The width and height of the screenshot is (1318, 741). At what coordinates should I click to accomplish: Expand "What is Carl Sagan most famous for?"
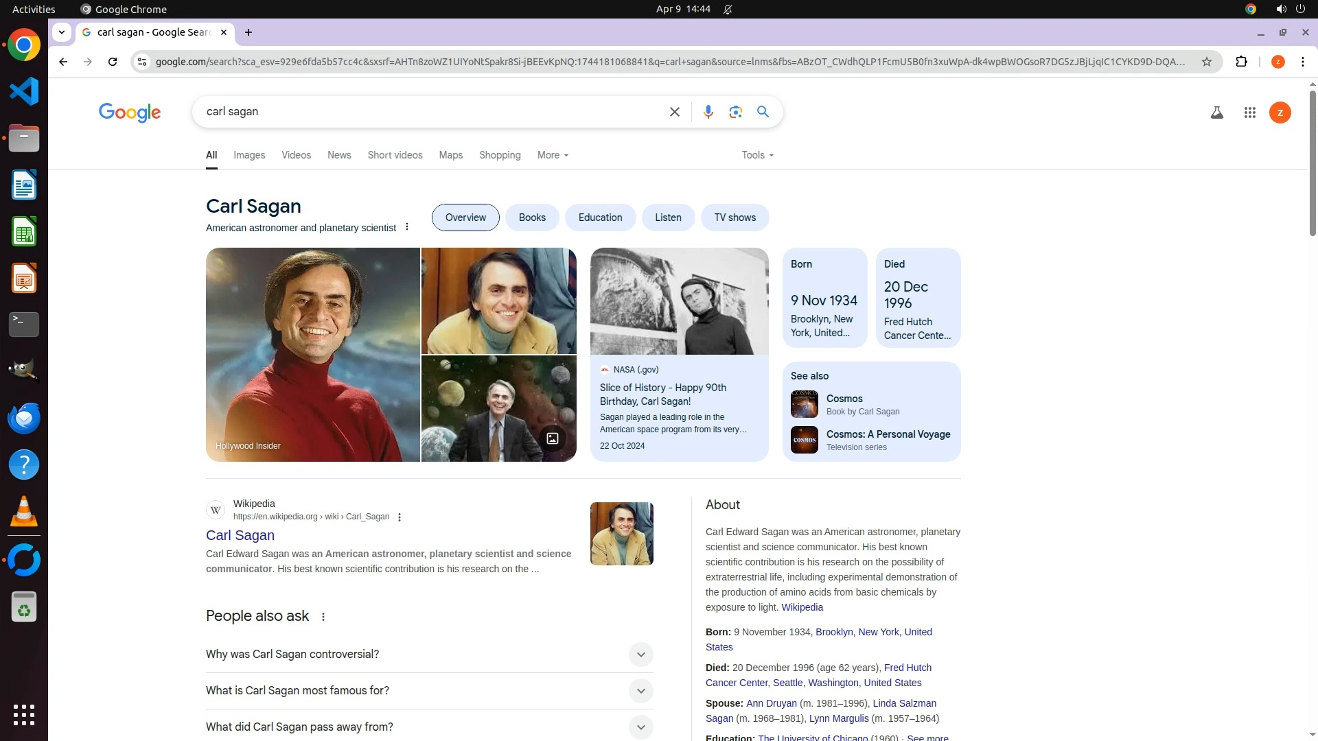point(640,691)
